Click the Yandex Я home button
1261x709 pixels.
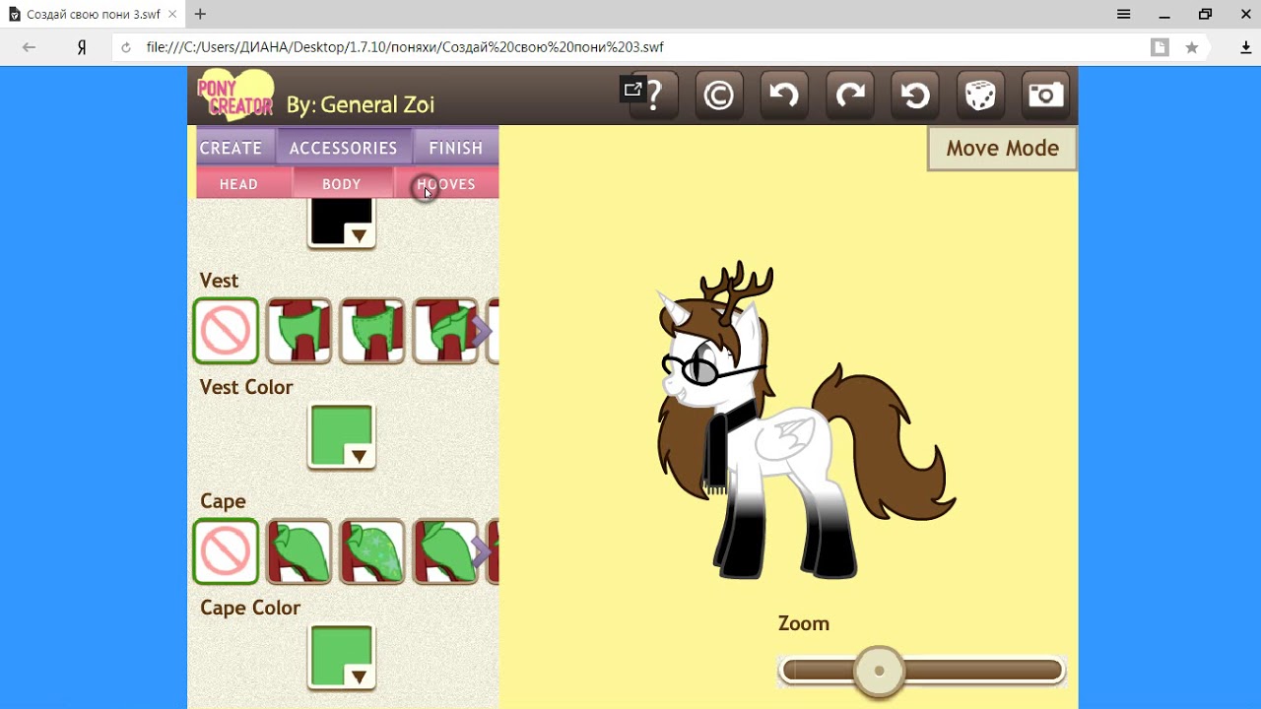pos(82,47)
